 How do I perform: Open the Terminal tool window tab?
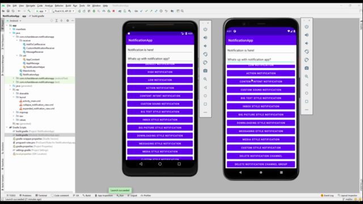(41, 195)
